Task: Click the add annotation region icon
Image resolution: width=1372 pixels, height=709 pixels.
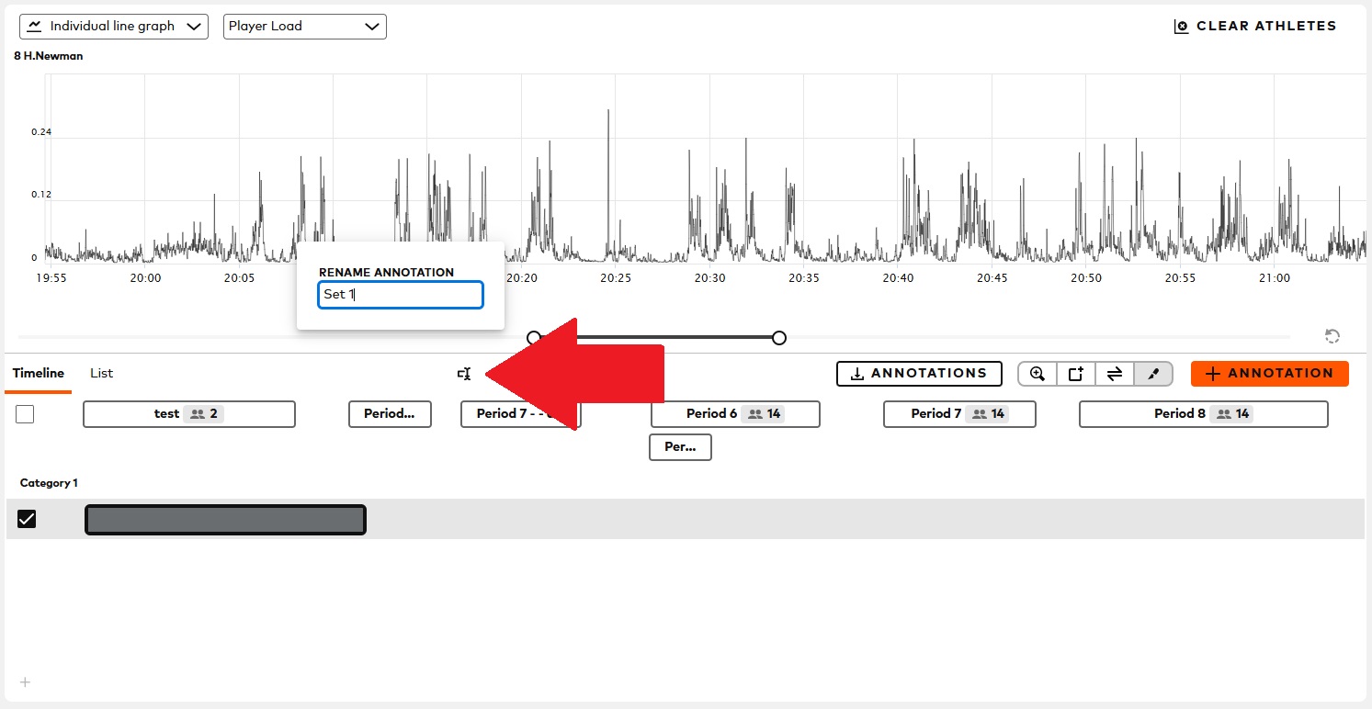Action: click(x=1075, y=374)
